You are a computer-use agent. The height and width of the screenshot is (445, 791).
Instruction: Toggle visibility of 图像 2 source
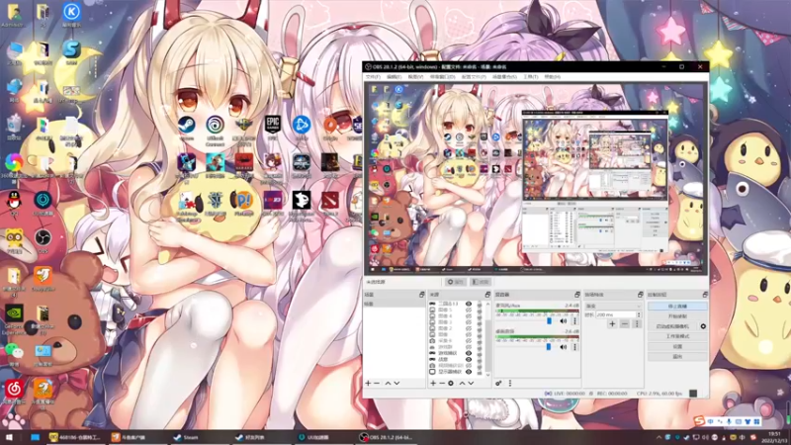click(x=469, y=328)
